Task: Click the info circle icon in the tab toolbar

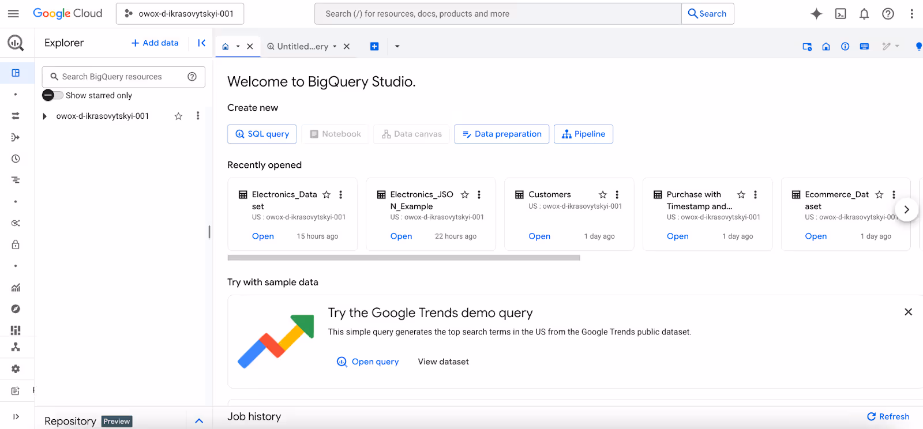Action: click(x=845, y=46)
